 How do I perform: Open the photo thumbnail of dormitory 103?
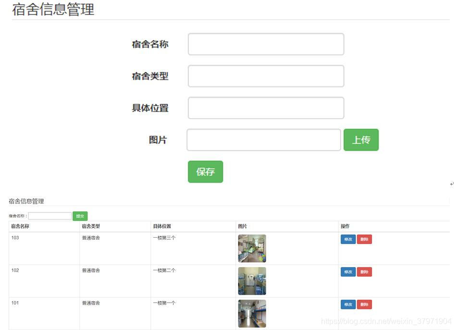coord(252,248)
